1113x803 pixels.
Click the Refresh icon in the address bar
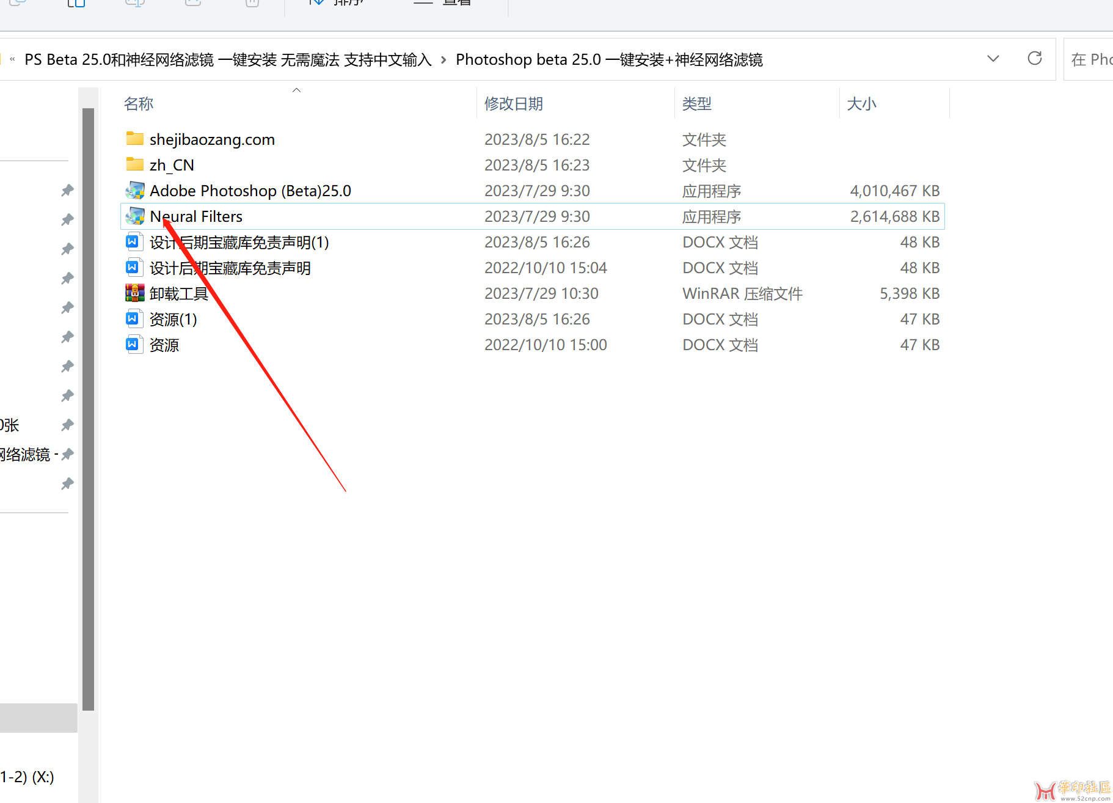pyautogui.click(x=1035, y=59)
